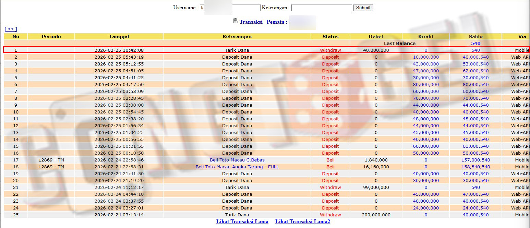Click the Keterangan column header
The width and height of the screenshot is (530, 228).
[x=237, y=36]
